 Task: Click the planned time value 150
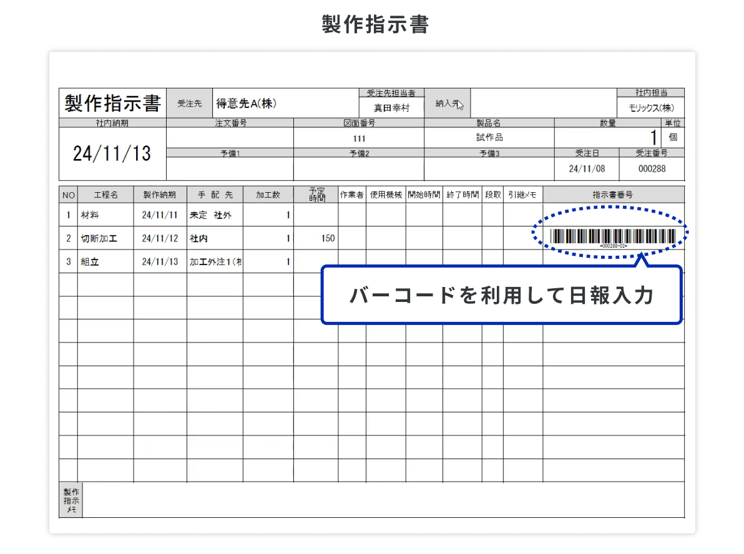click(x=328, y=238)
